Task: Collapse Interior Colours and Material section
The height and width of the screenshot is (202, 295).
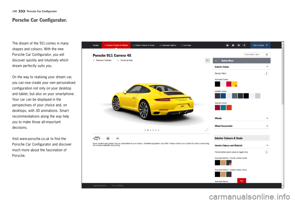Action: tap(242, 145)
